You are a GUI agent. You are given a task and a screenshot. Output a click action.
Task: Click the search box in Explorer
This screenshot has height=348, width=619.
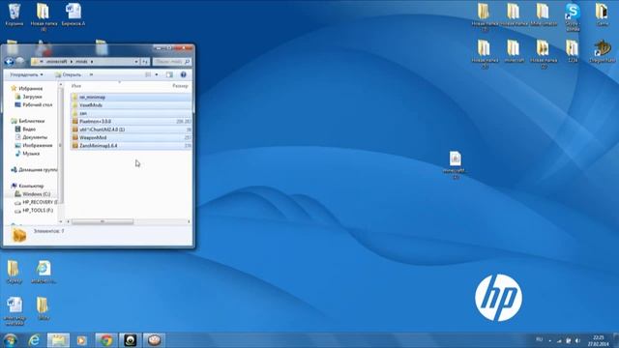click(x=172, y=62)
